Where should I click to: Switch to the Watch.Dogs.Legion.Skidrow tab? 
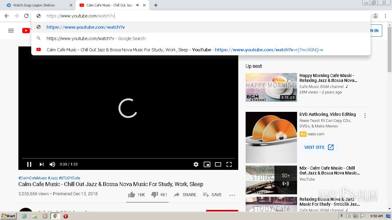pos(38,5)
